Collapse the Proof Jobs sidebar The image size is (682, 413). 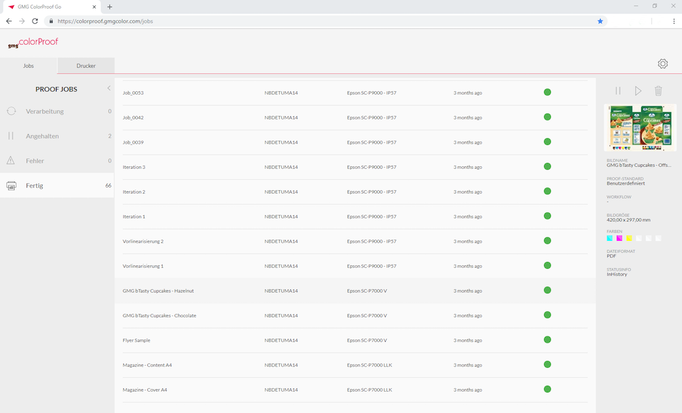(x=109, y=88)
